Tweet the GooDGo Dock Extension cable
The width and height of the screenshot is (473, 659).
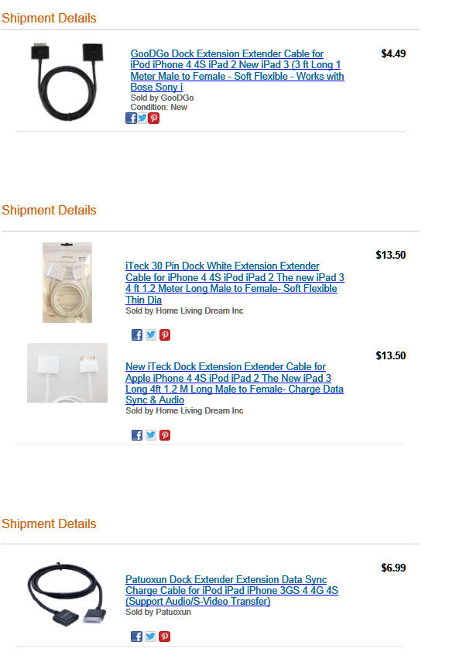pos(142,118)
